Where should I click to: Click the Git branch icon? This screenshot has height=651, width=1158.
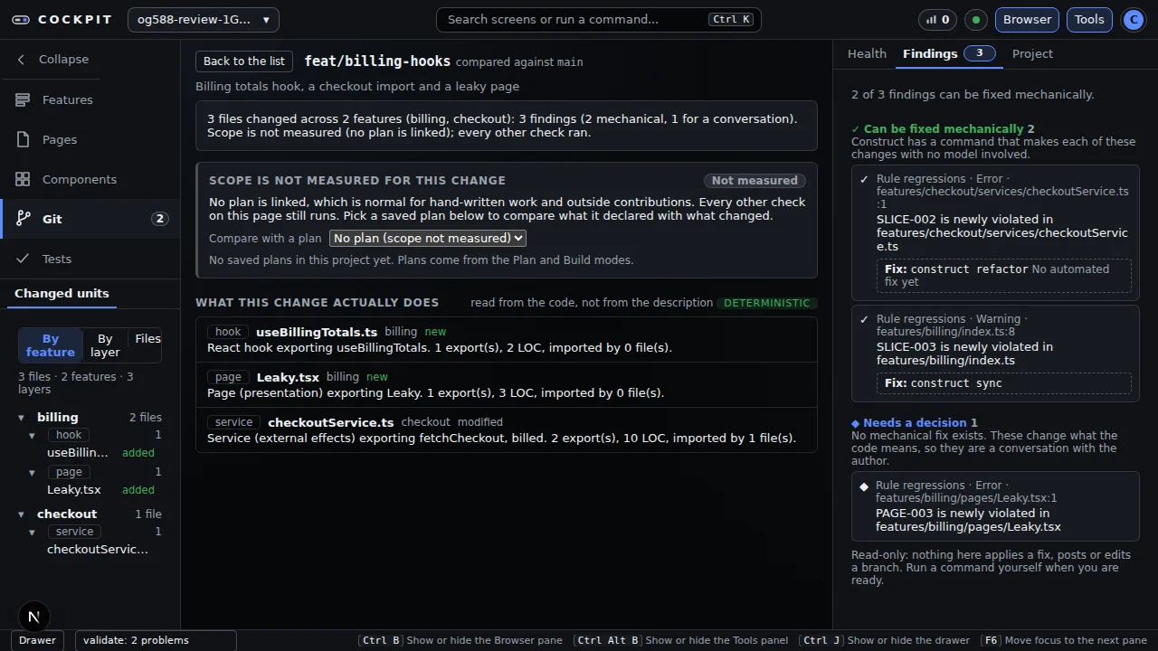tap(23, 219)
